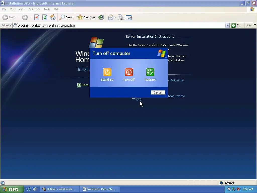Click the Mail envelope icon
The image size is (257, 193).
(111, 17)
